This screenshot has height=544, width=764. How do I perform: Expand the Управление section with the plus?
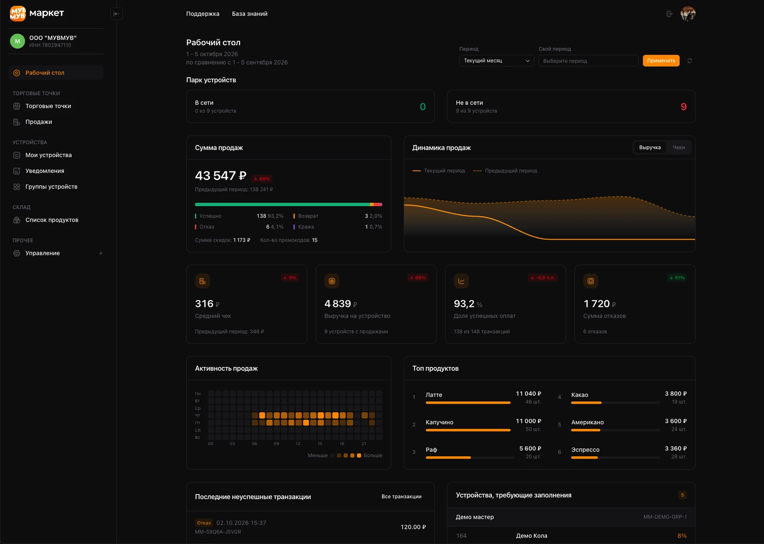(x=101, y=253)
